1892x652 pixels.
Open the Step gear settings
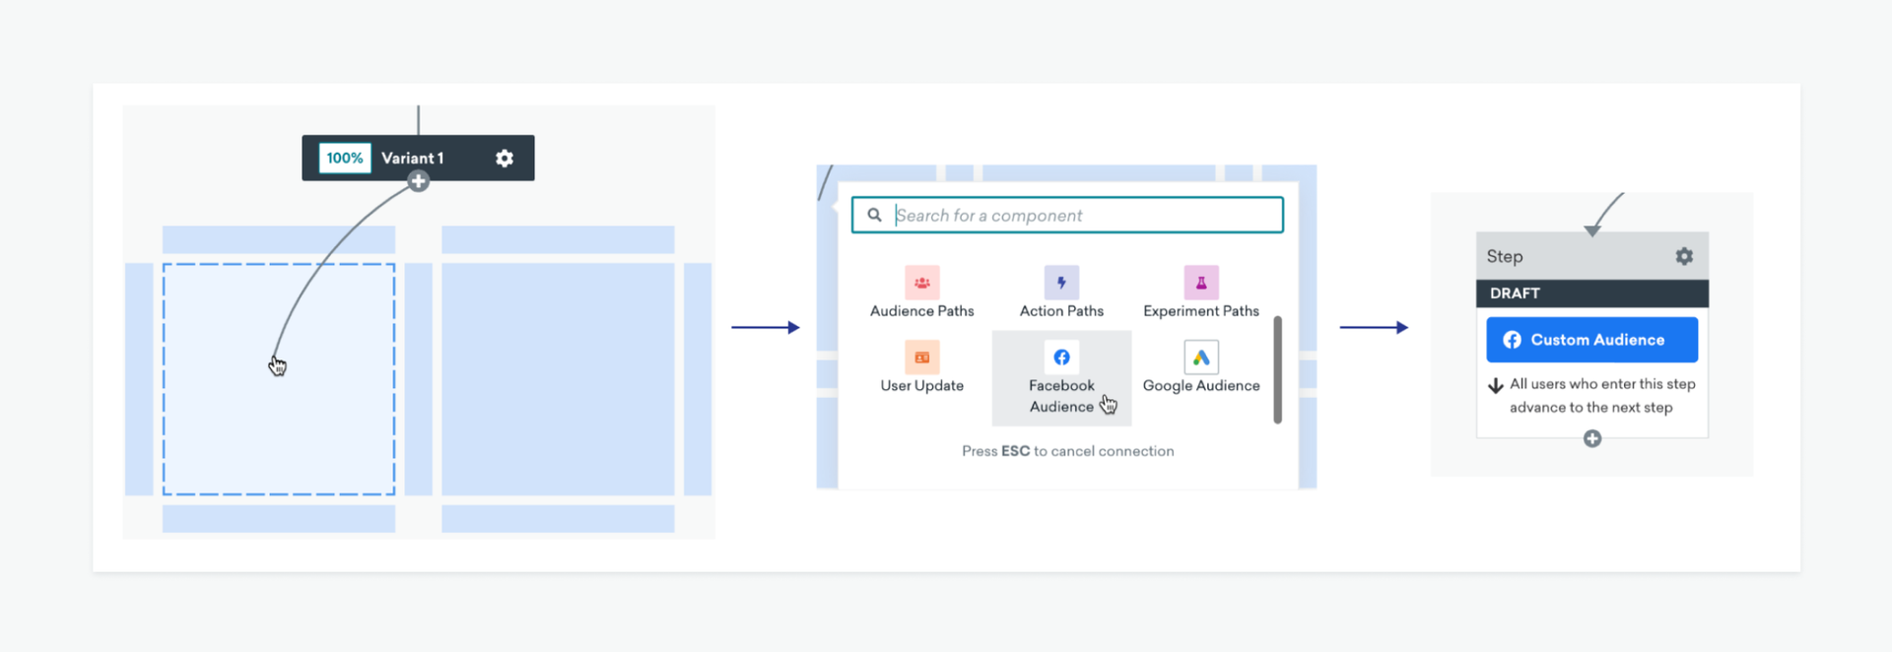point(1684,256)
